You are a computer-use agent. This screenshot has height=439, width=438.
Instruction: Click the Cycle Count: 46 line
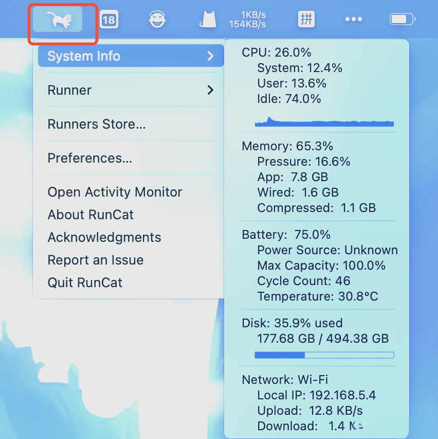(x=304, y=281)
